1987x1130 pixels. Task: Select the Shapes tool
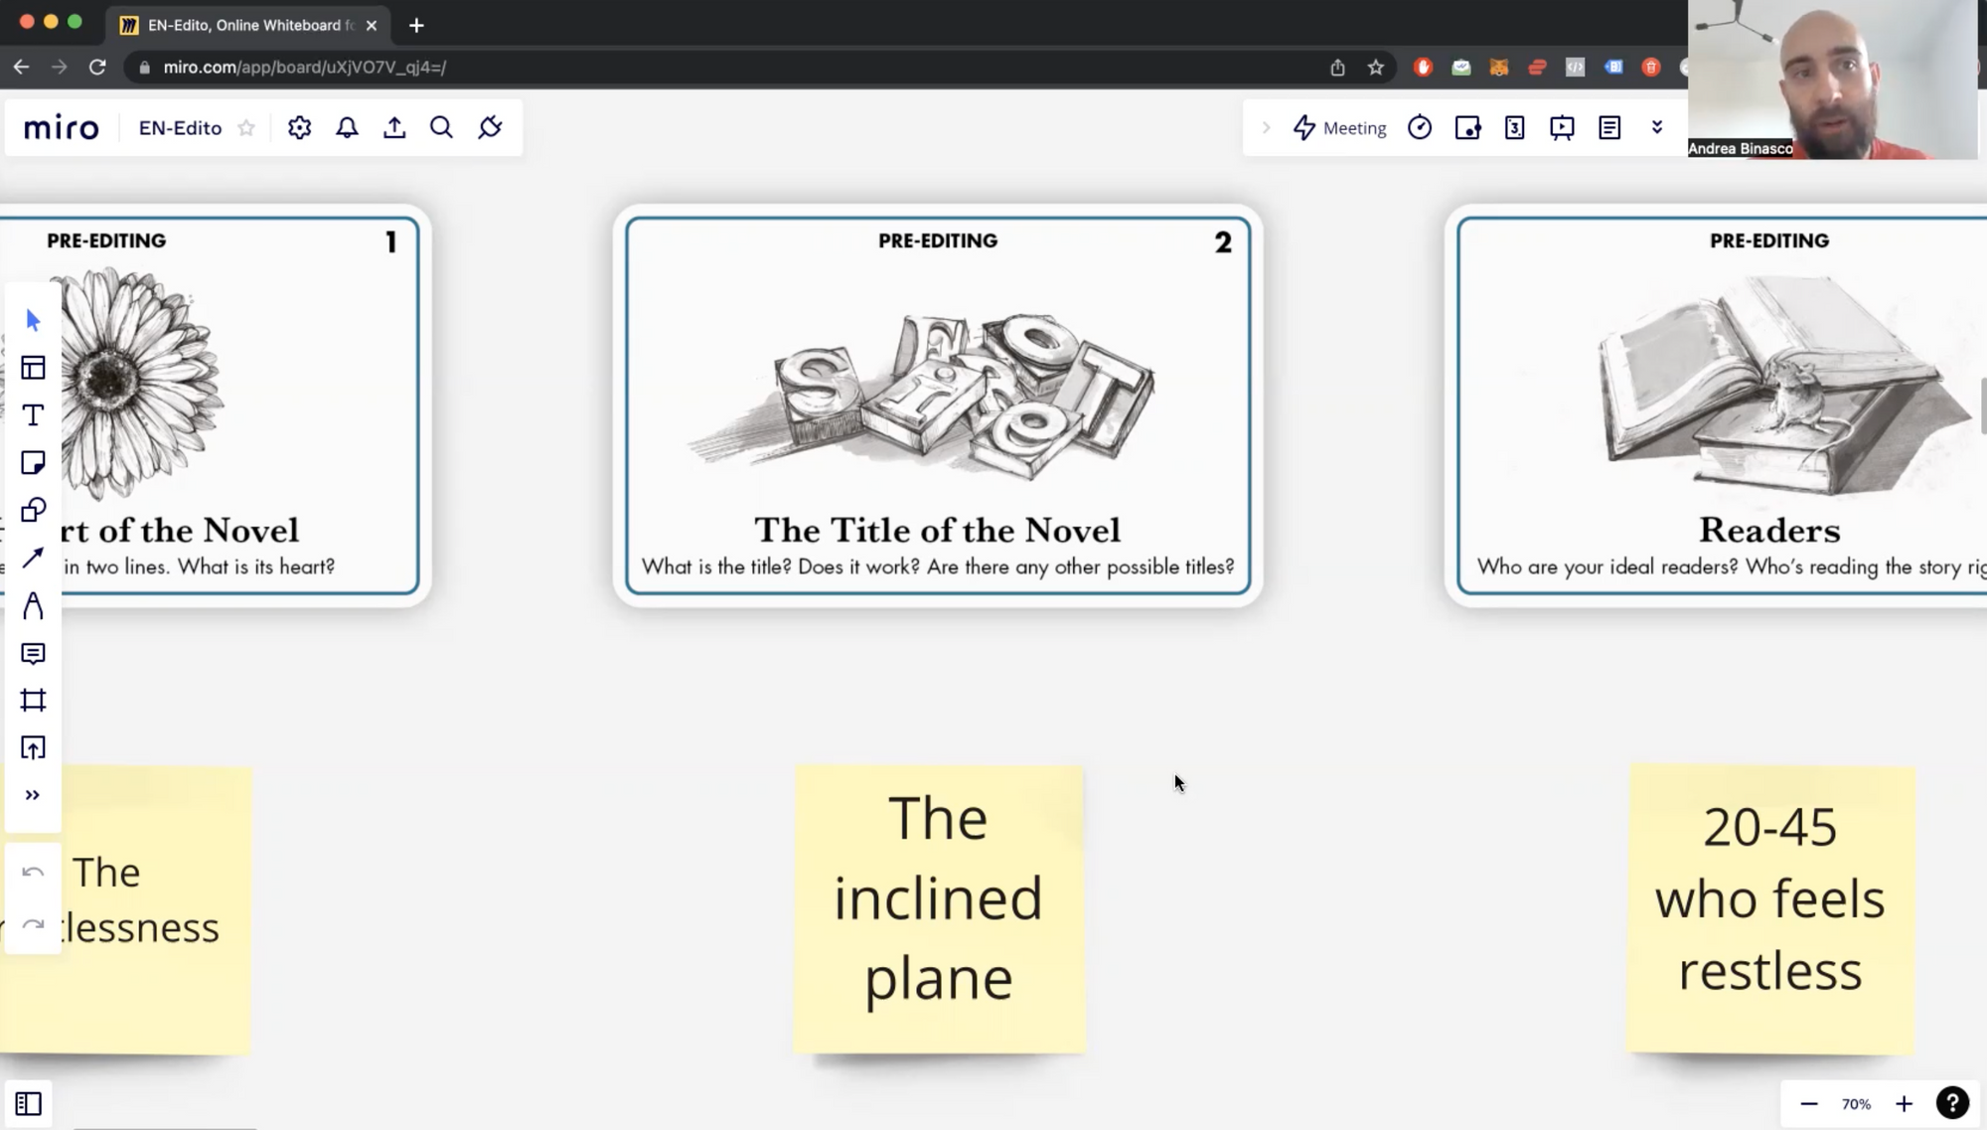33,511
